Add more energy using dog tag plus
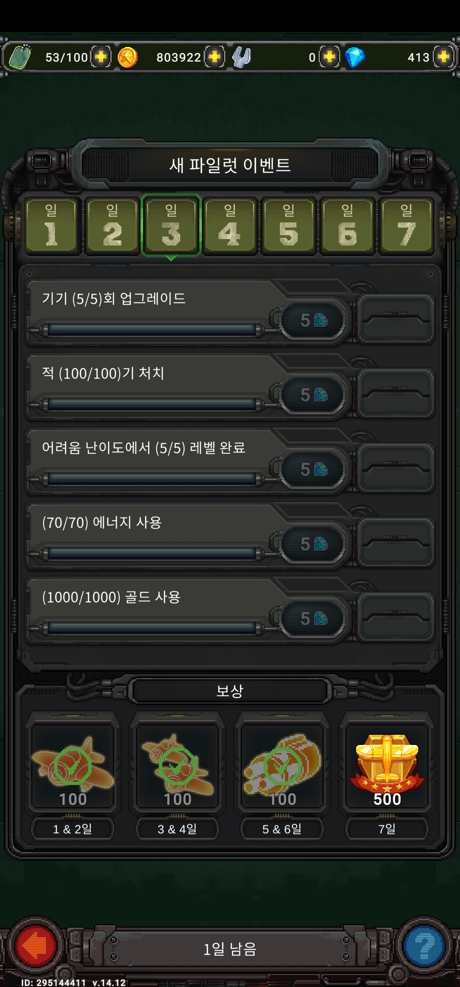This screenshot has width=460, height=987. (x=101, y=57)
